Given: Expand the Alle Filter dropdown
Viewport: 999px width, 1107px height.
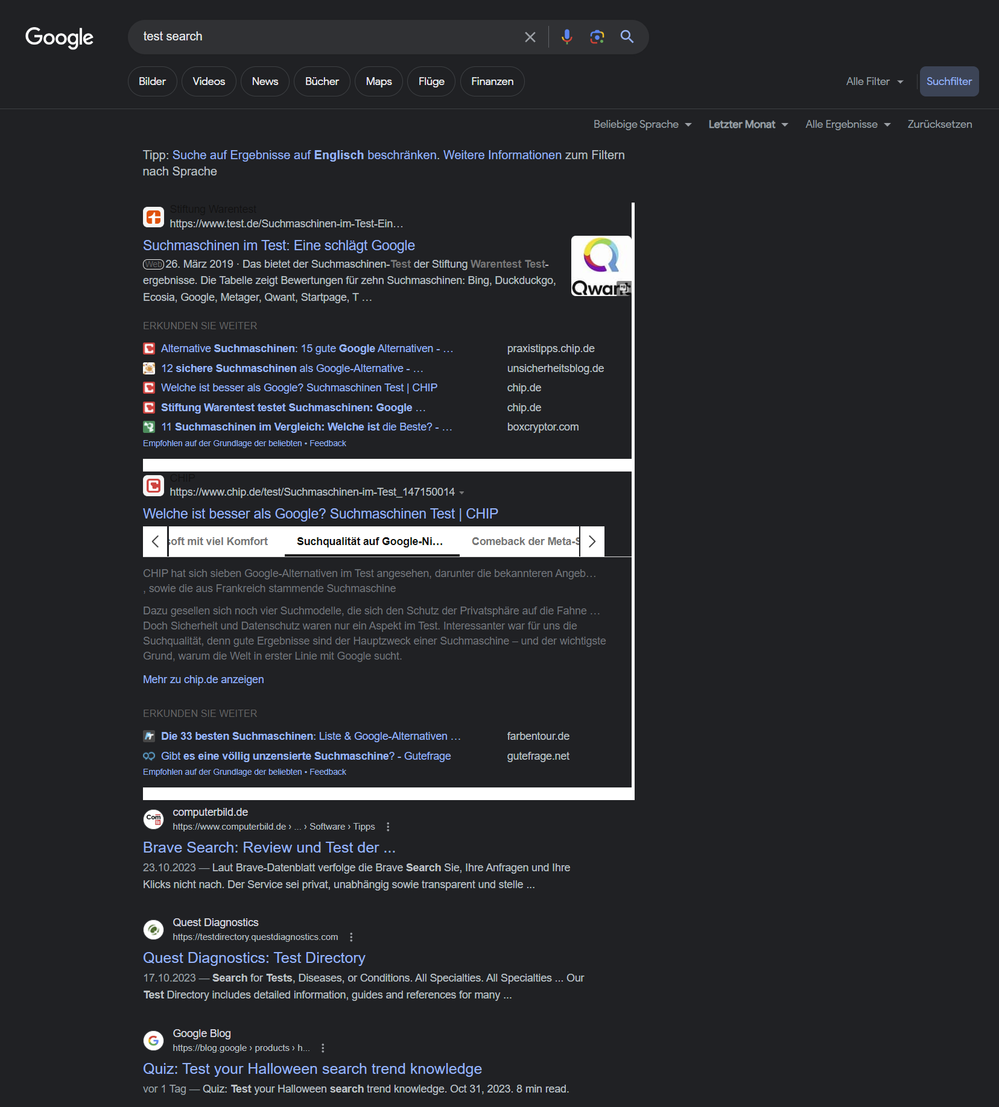Looking at the screenshot, I should pos(874,81).
